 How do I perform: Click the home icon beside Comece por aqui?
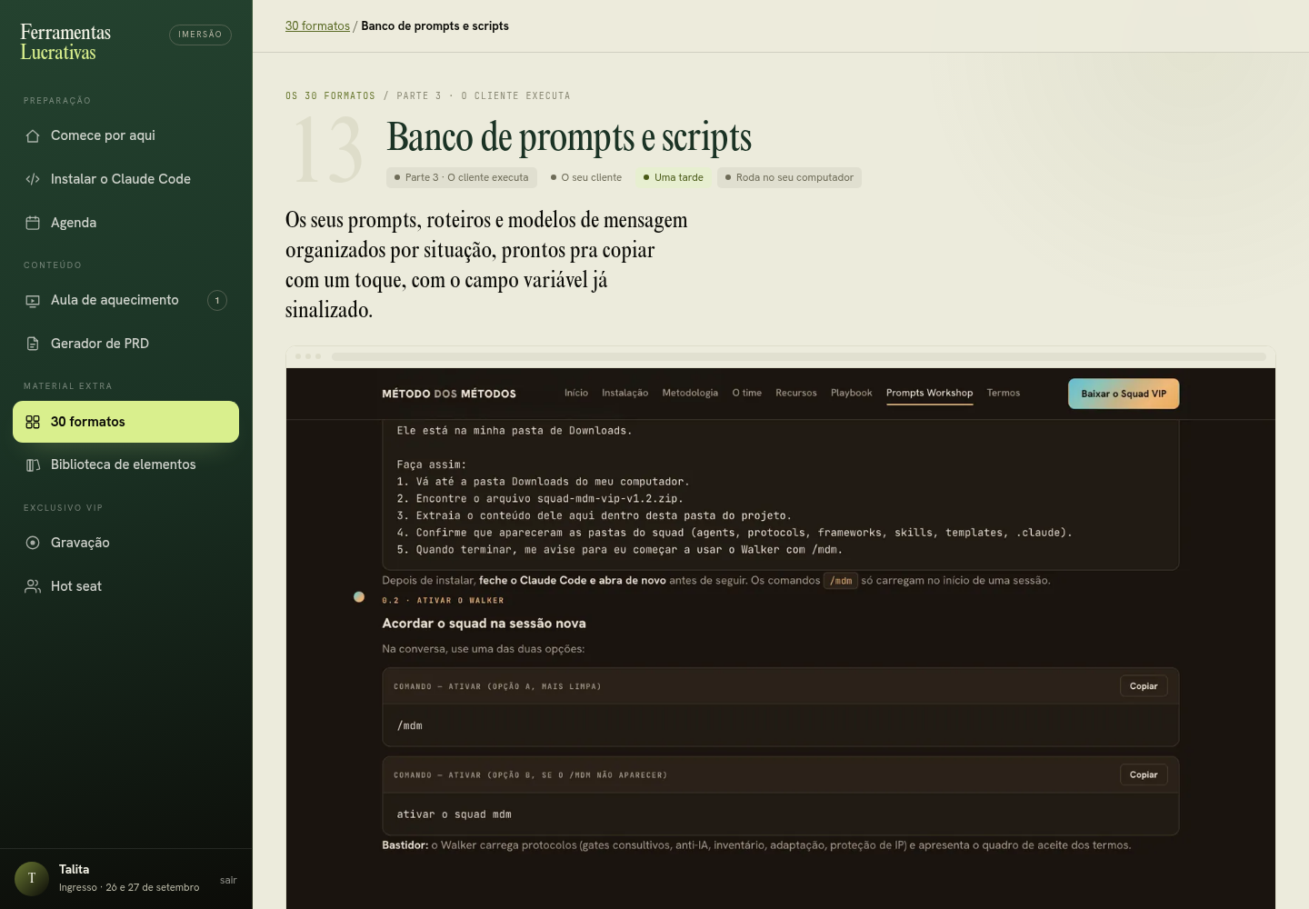pos(33,135)
